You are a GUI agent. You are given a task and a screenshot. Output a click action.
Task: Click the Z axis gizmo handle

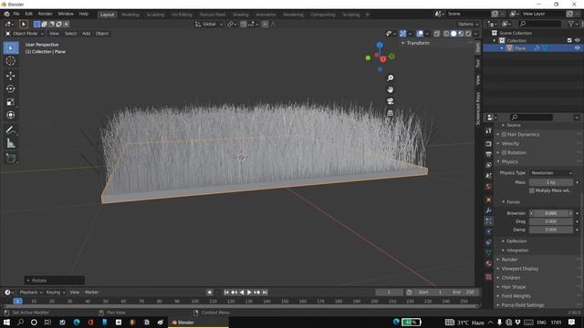[380, 46]
